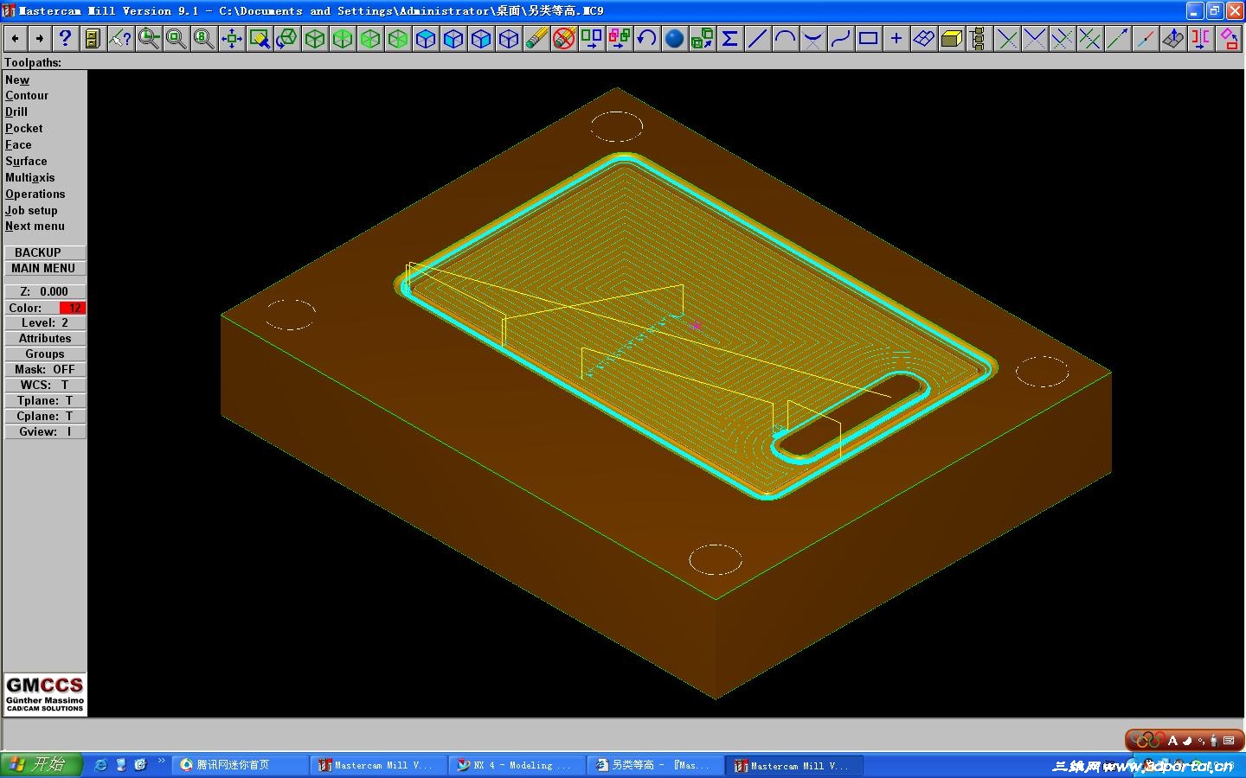Toggle the Mask: OFF setting

45,369
